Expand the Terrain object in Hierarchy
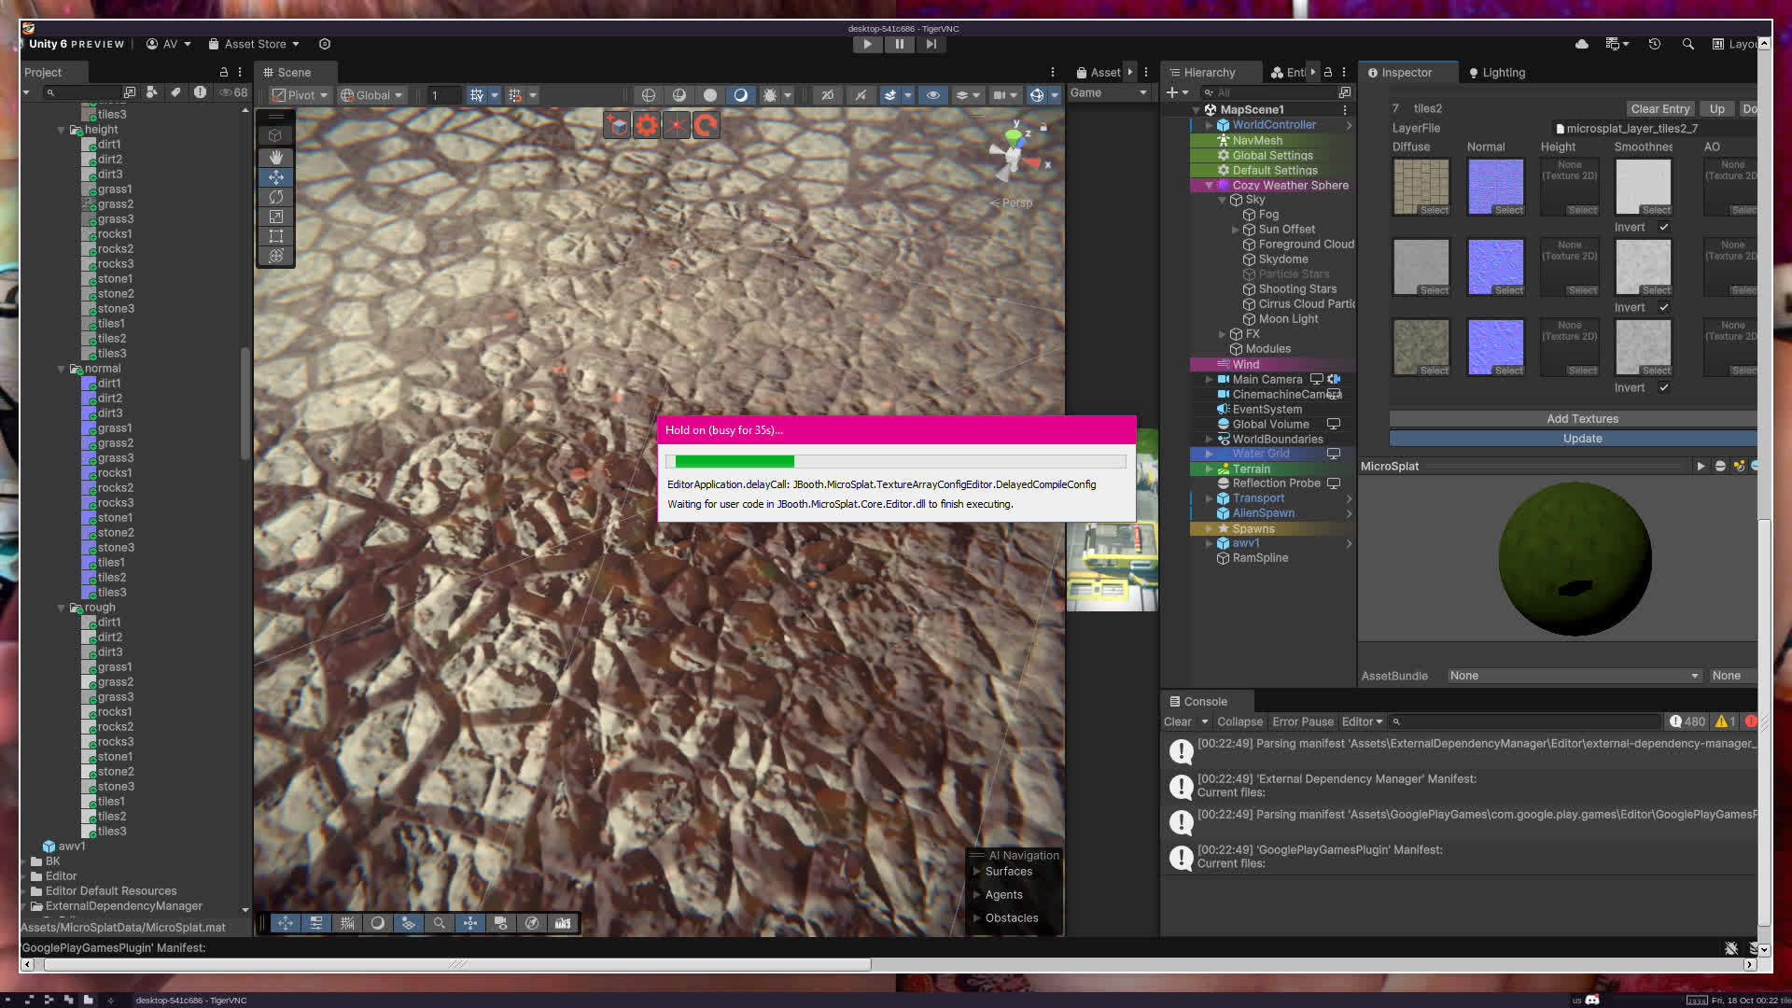Viewport: 1792px width, 1008px height. pos(1209,469)
